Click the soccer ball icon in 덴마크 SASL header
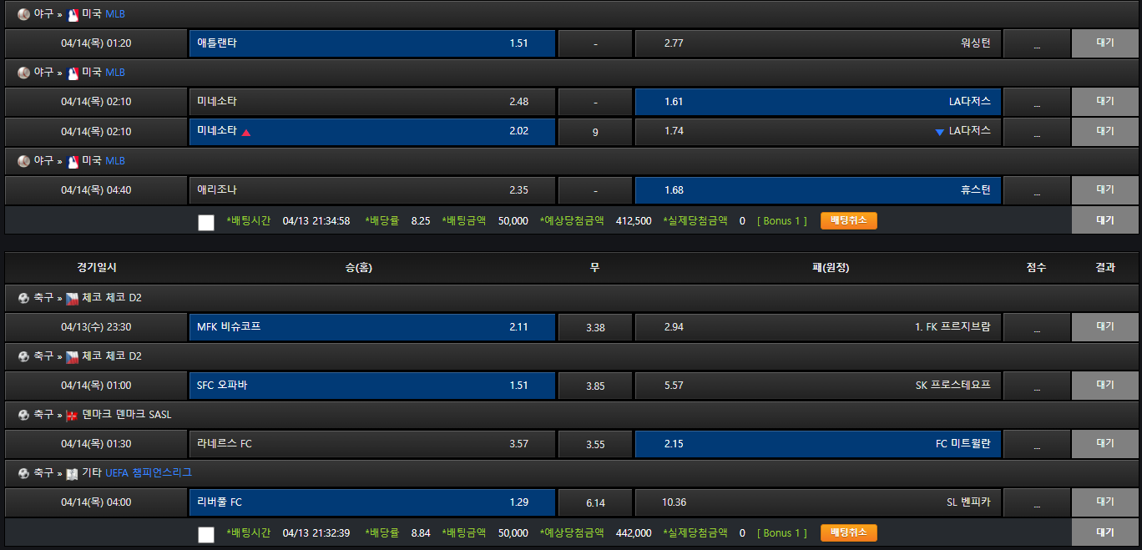This screenshot has height=550, width=1142. pos(23,415)
